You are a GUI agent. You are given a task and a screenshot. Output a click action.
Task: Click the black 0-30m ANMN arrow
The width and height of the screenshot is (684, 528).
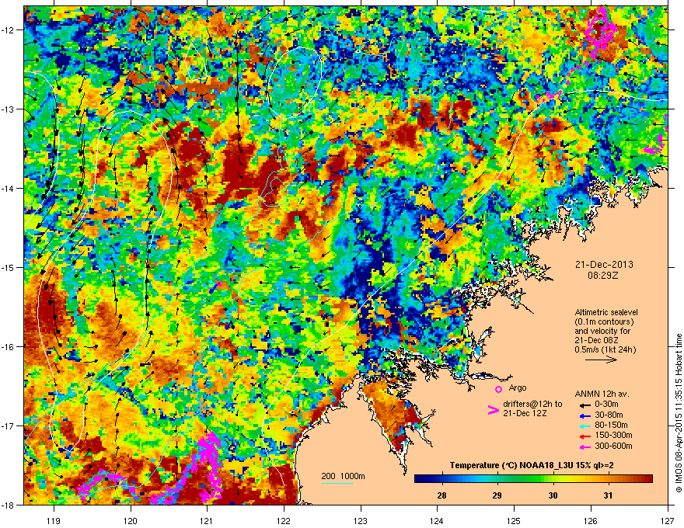click(585, 405)
